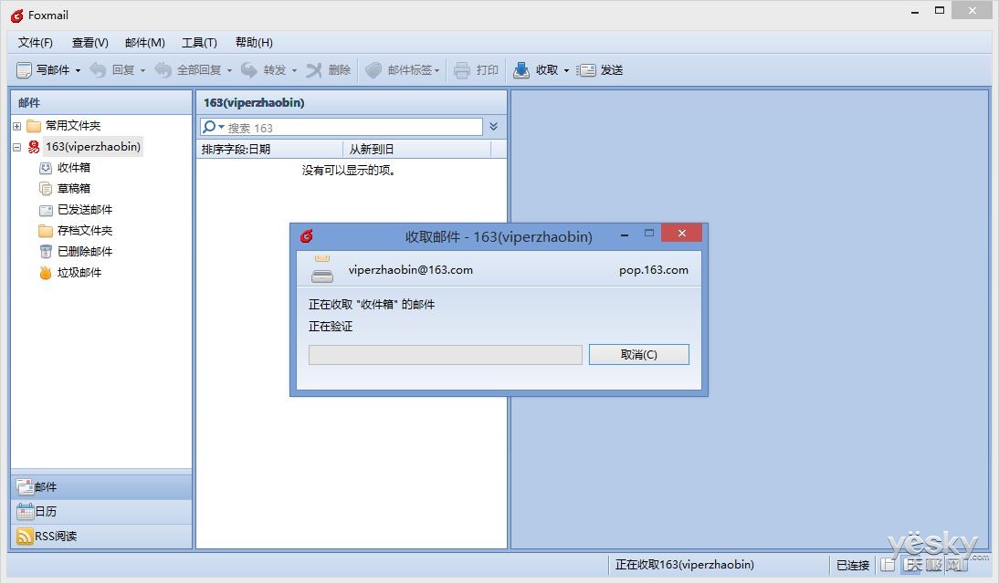This screenshot has height=584, width=999.
Task: Click the 排序字段:日期 sort column header
Action: click(269, 150)
